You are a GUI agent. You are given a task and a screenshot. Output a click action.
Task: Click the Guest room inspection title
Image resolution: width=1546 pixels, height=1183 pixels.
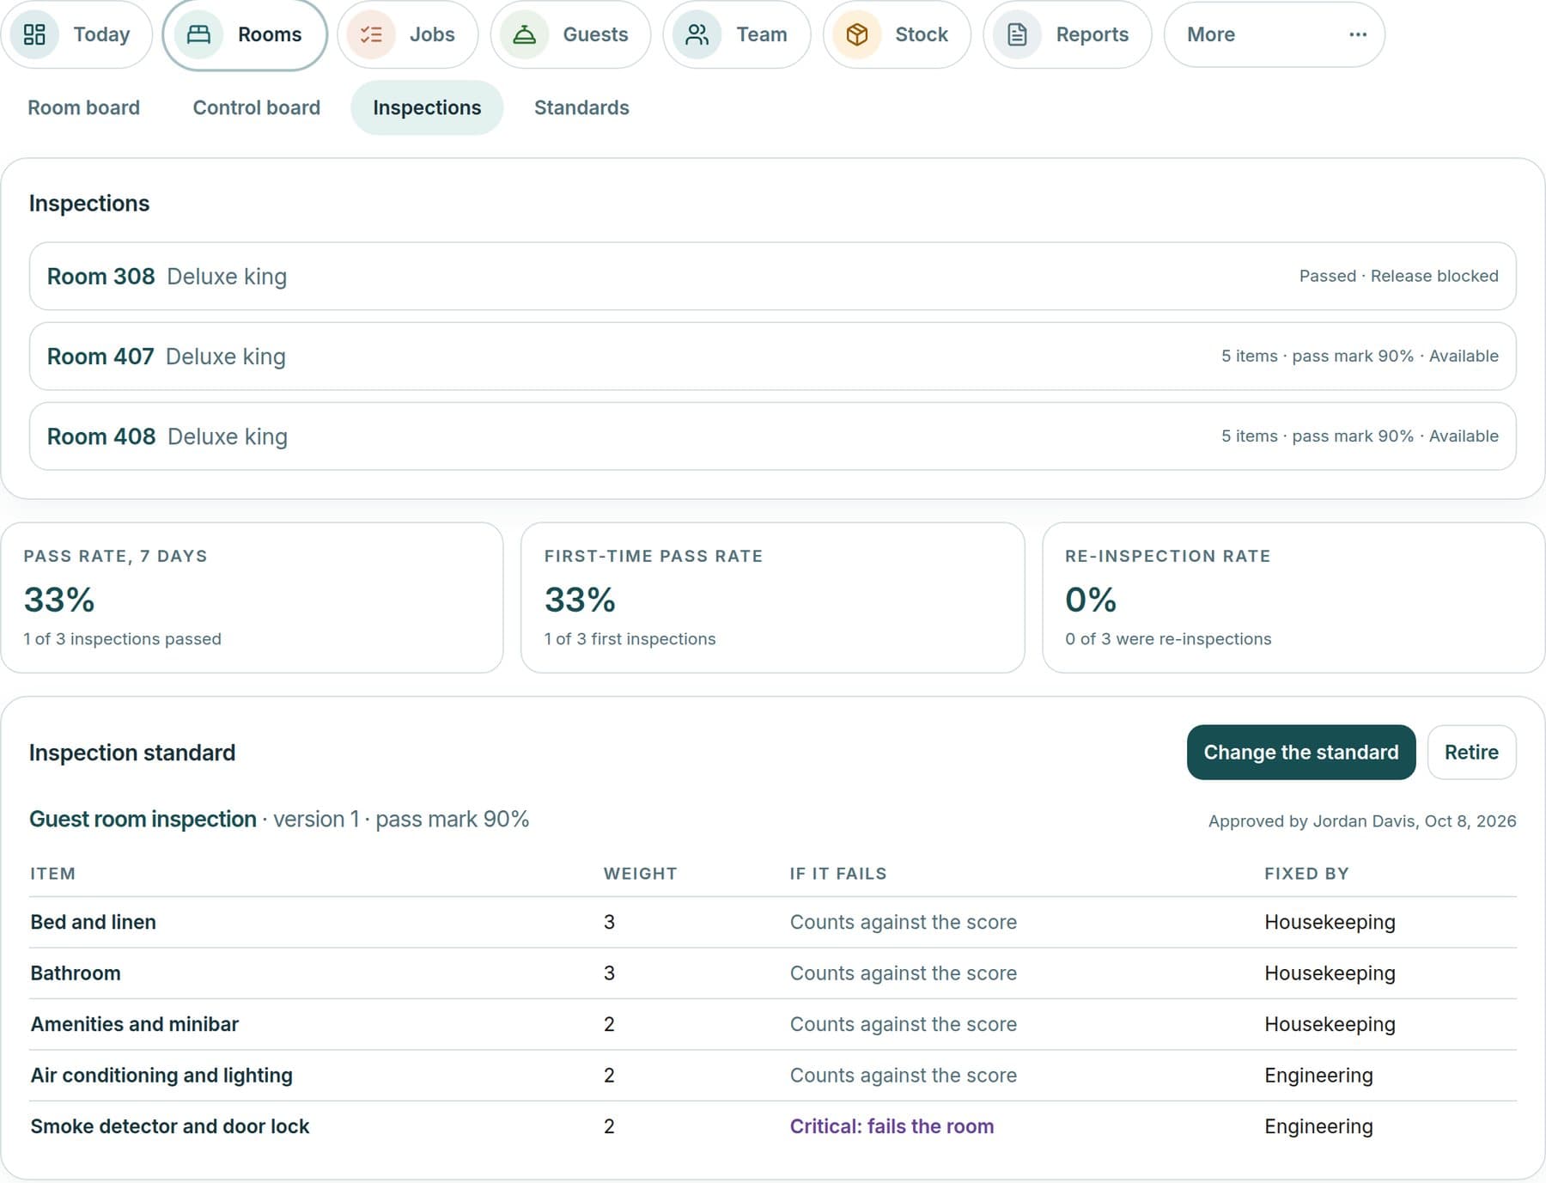[143, 820]
